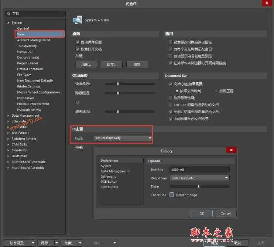The height and width of the screenshot is (247, 274).
Task: Toggle 自动保存桌面 checkbox
Action: 78,42
